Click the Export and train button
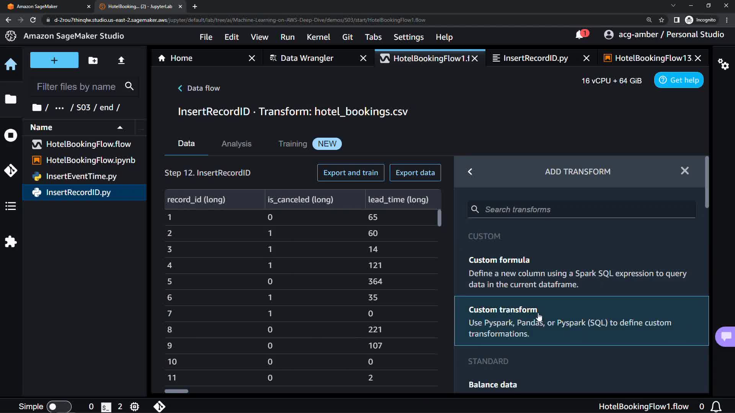Image resolution: width=735 pixels, height=413 pixels. [350, 173]
